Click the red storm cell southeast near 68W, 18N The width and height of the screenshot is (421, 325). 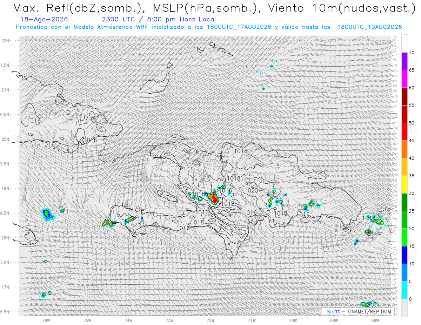[368, 232]
